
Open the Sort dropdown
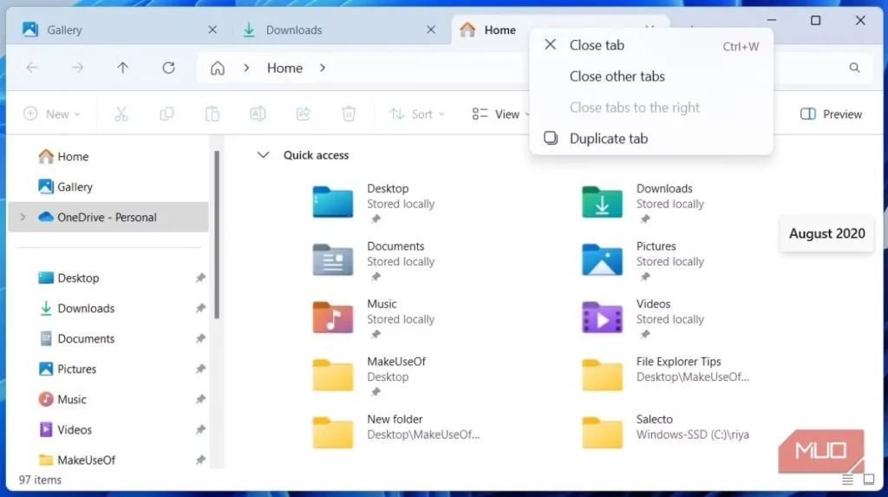coord(417,114)
